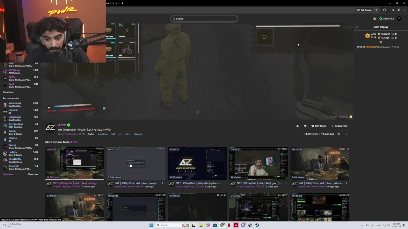Open the 04:37:21 video thumbnail
The width and height of the screenshot is (408, 229).
coord(259,163)
